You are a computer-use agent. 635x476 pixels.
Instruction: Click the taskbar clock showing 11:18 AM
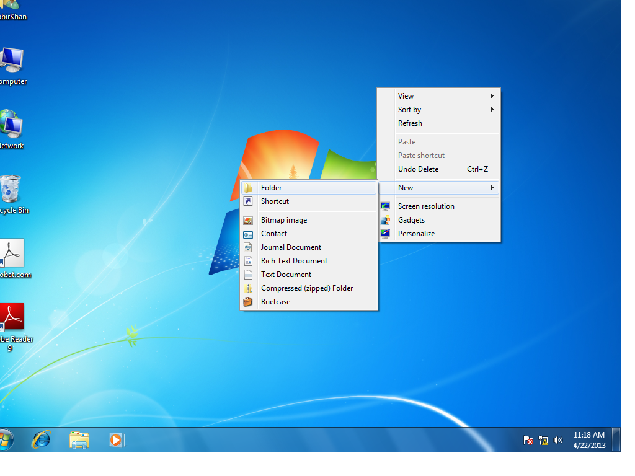(x=589, y=440)
